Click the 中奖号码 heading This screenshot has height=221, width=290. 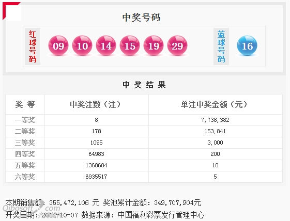[141, 18]
